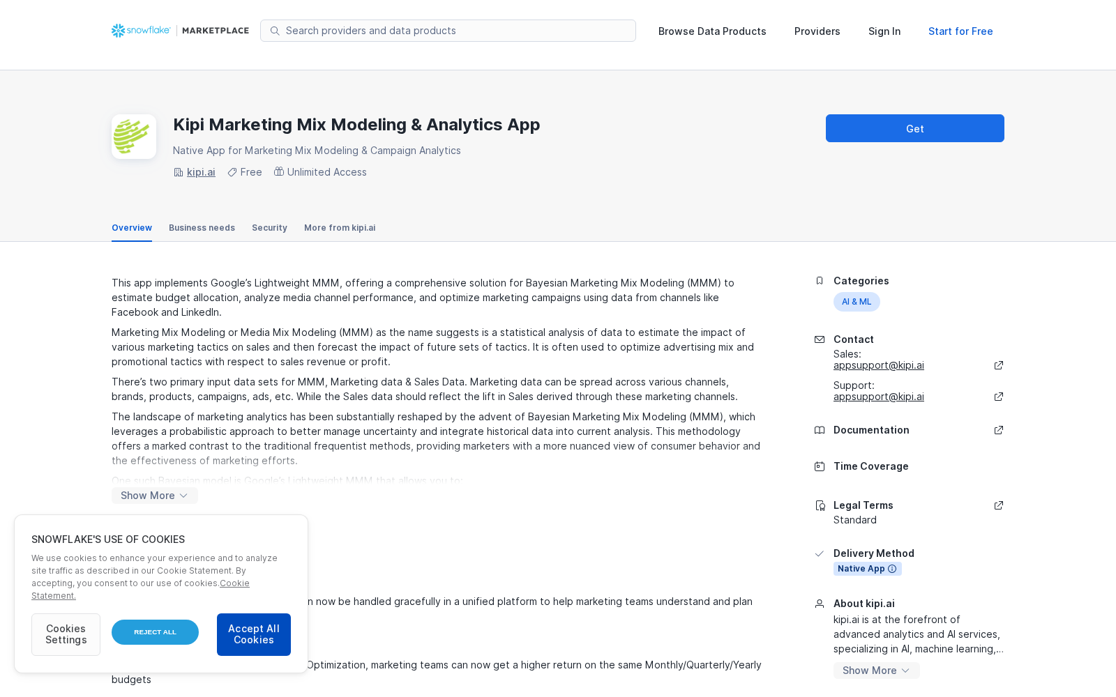Open the More from kipi.ai tab
The height and width of the screenshot is (697, 1116).
tap(340, 228)
